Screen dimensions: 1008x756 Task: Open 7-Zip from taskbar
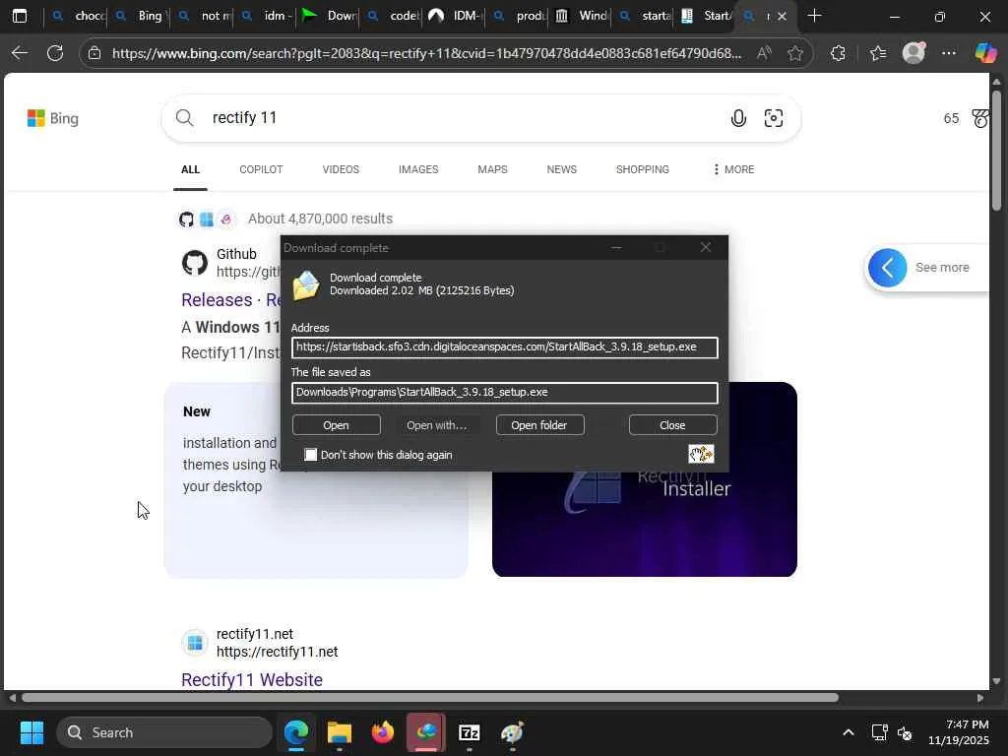pos(470,732)
